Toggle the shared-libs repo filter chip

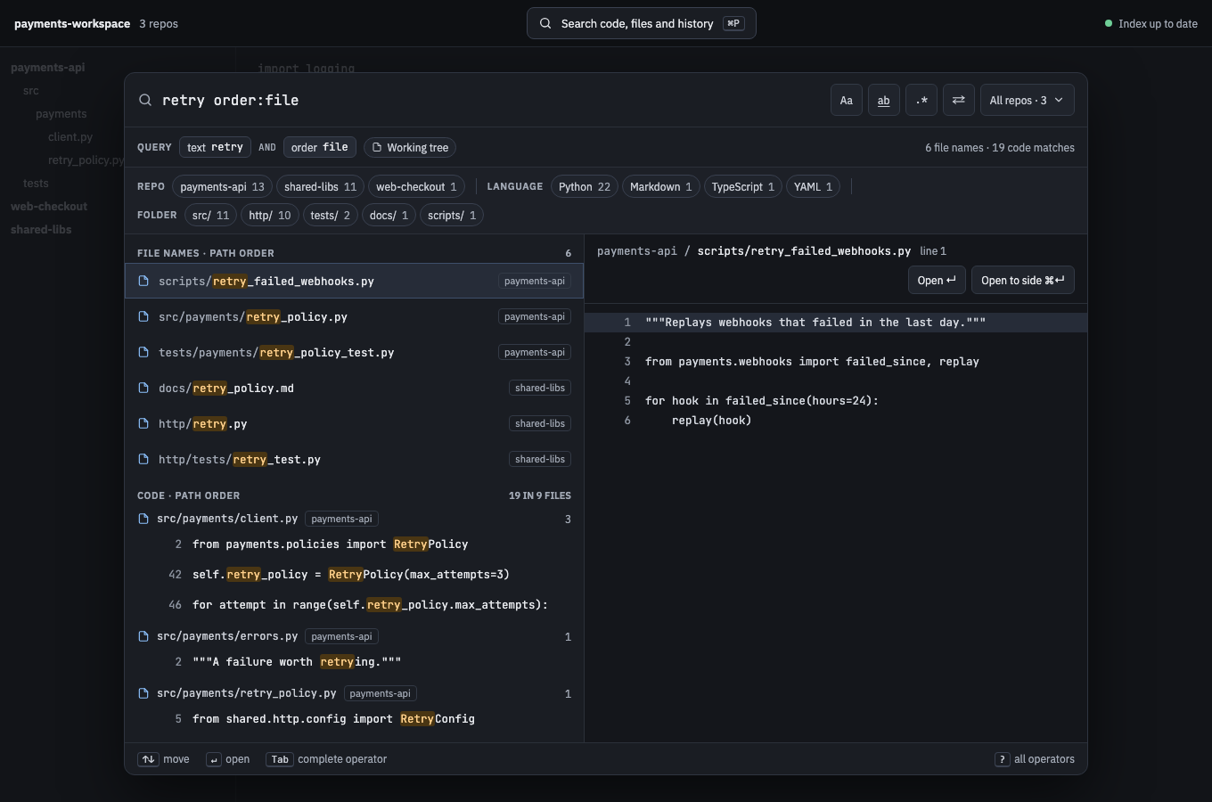pos(320,187)
